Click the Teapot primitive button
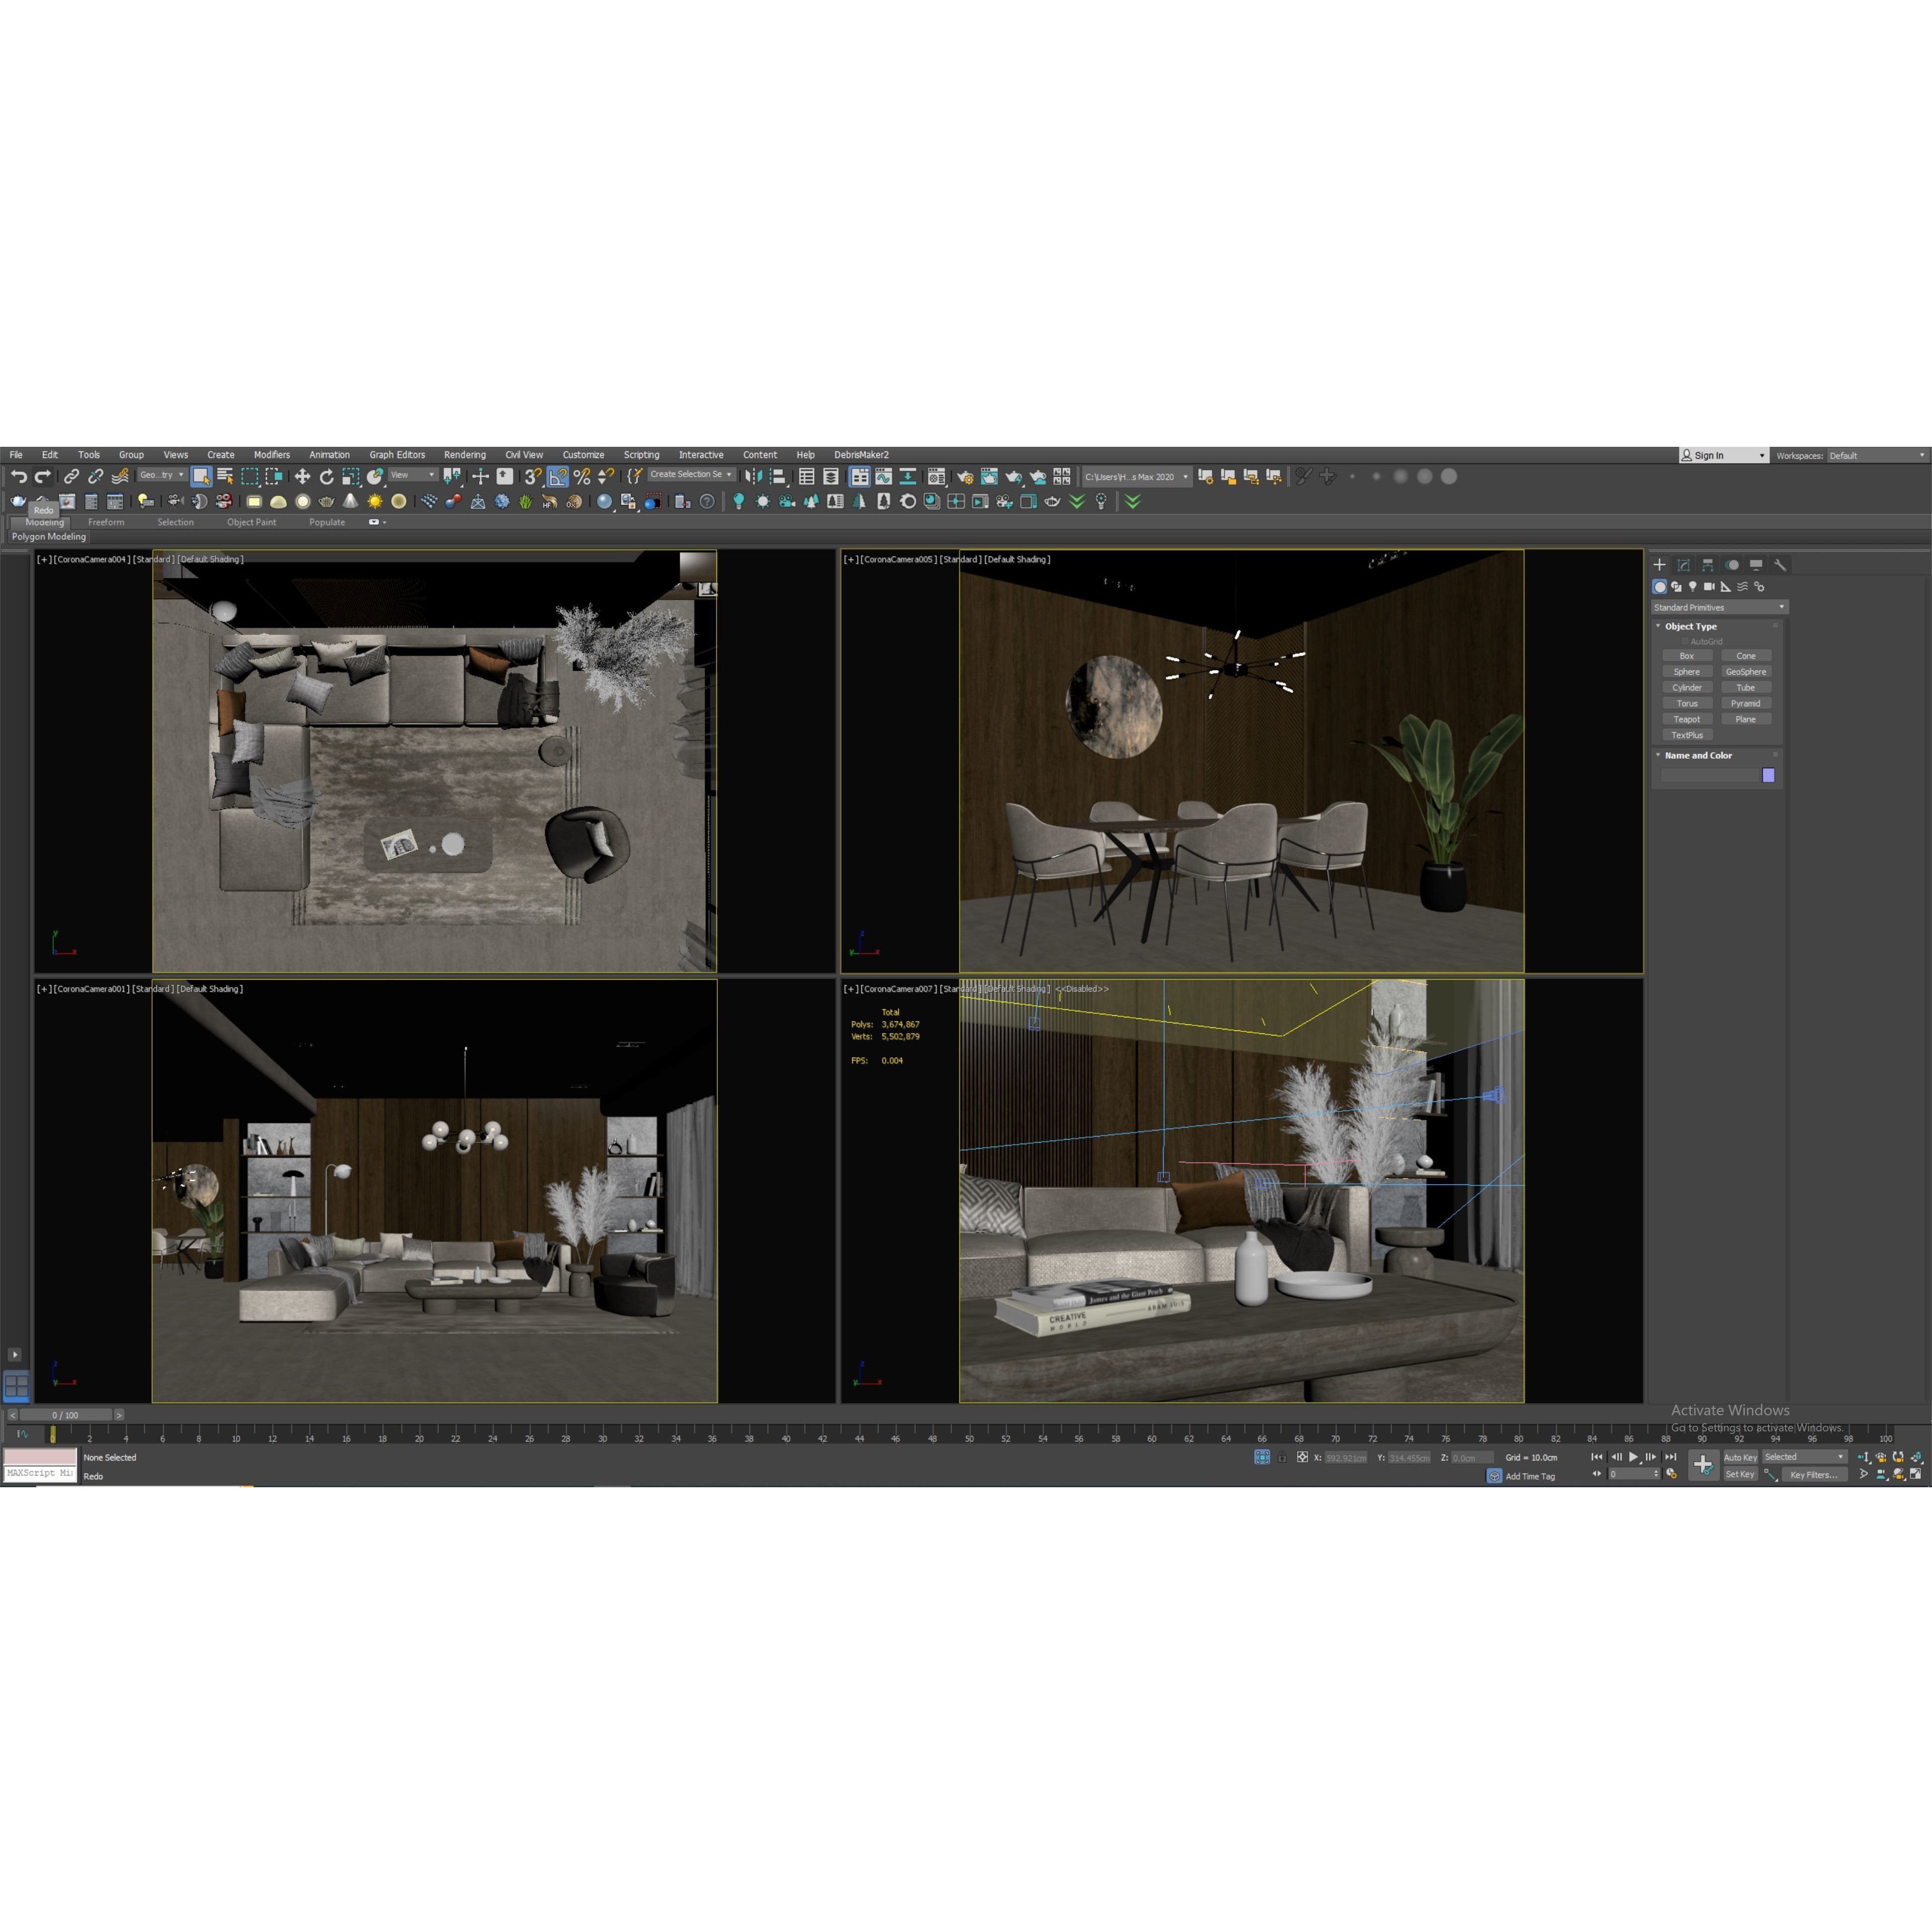 (x=1688, y=719)
